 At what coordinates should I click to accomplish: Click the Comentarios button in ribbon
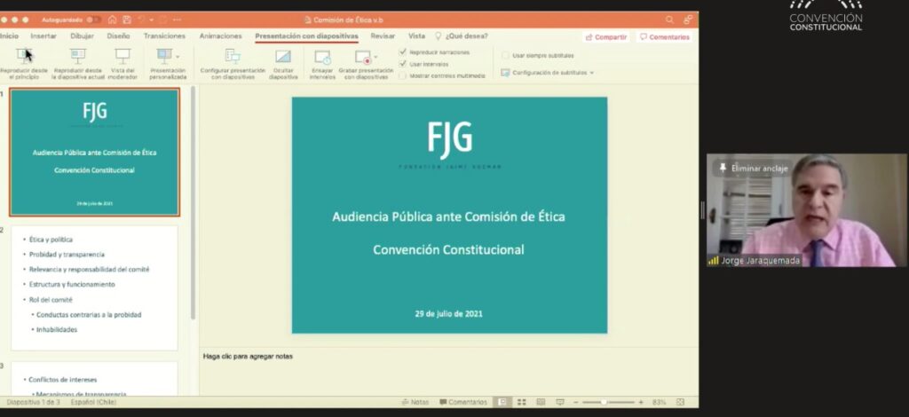[664, 37]
